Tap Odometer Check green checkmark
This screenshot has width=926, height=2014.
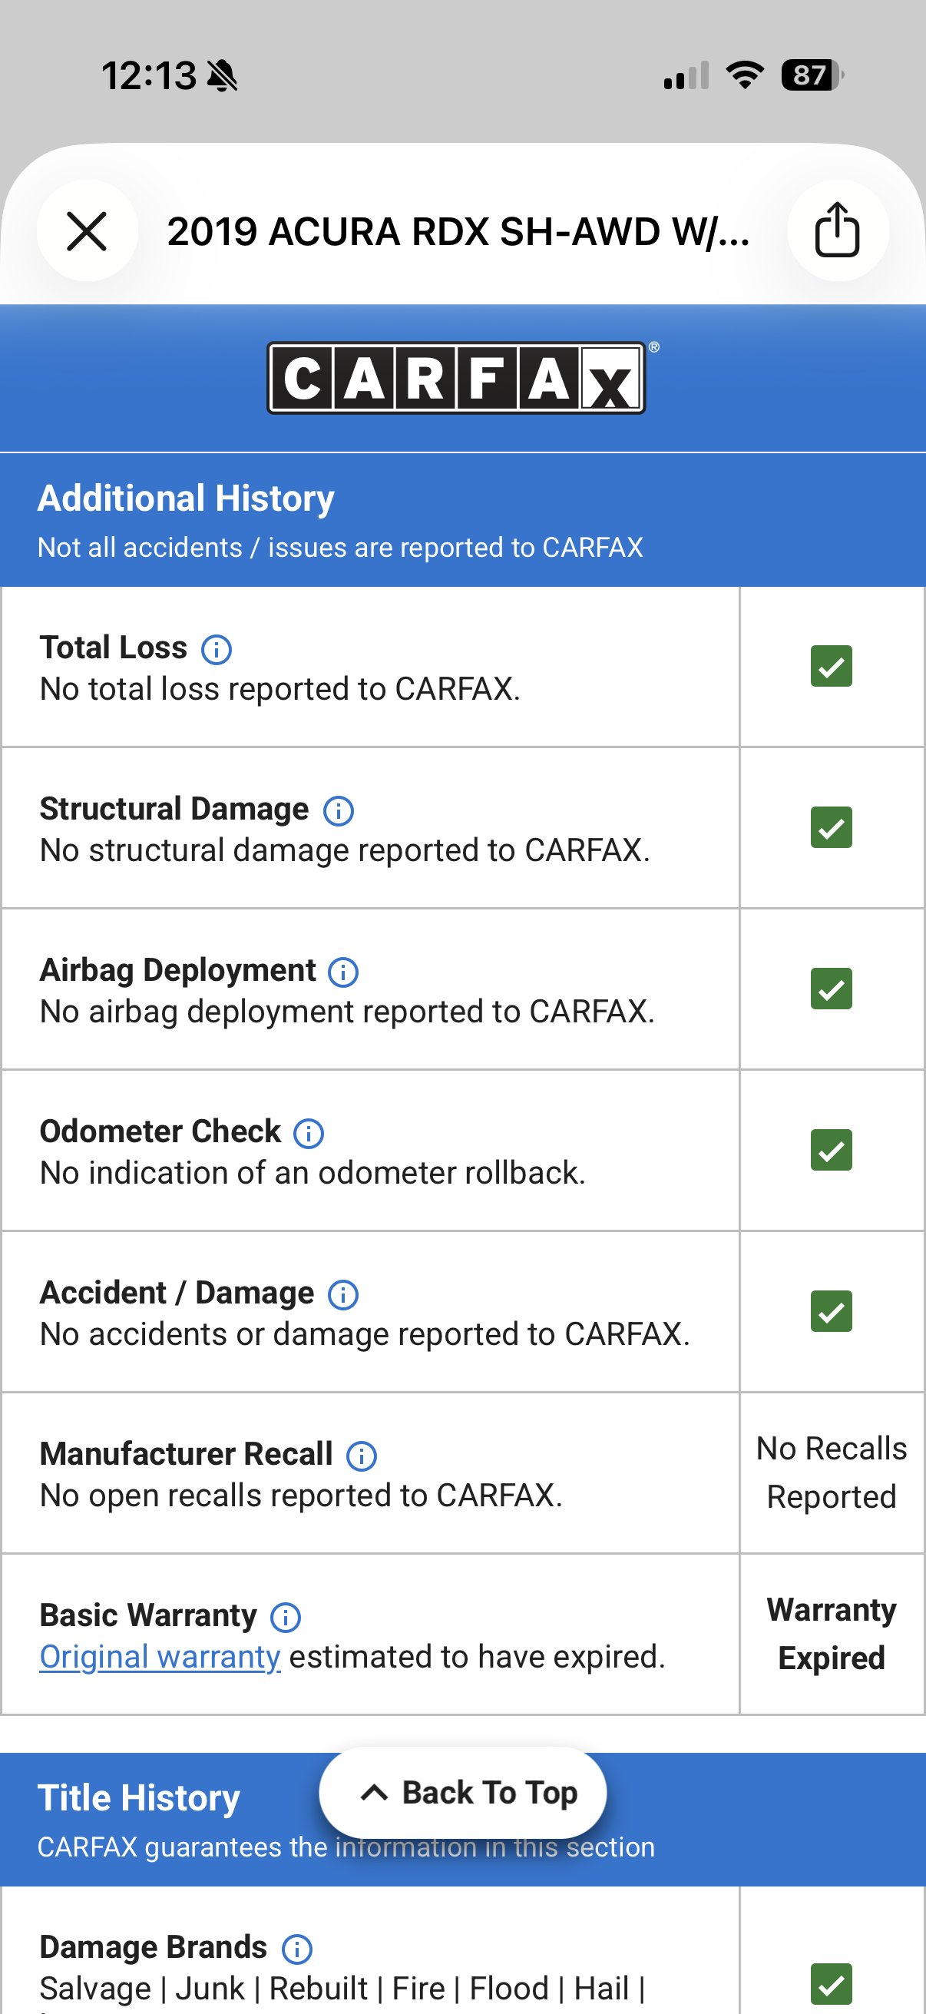[x=831, y=1150]
